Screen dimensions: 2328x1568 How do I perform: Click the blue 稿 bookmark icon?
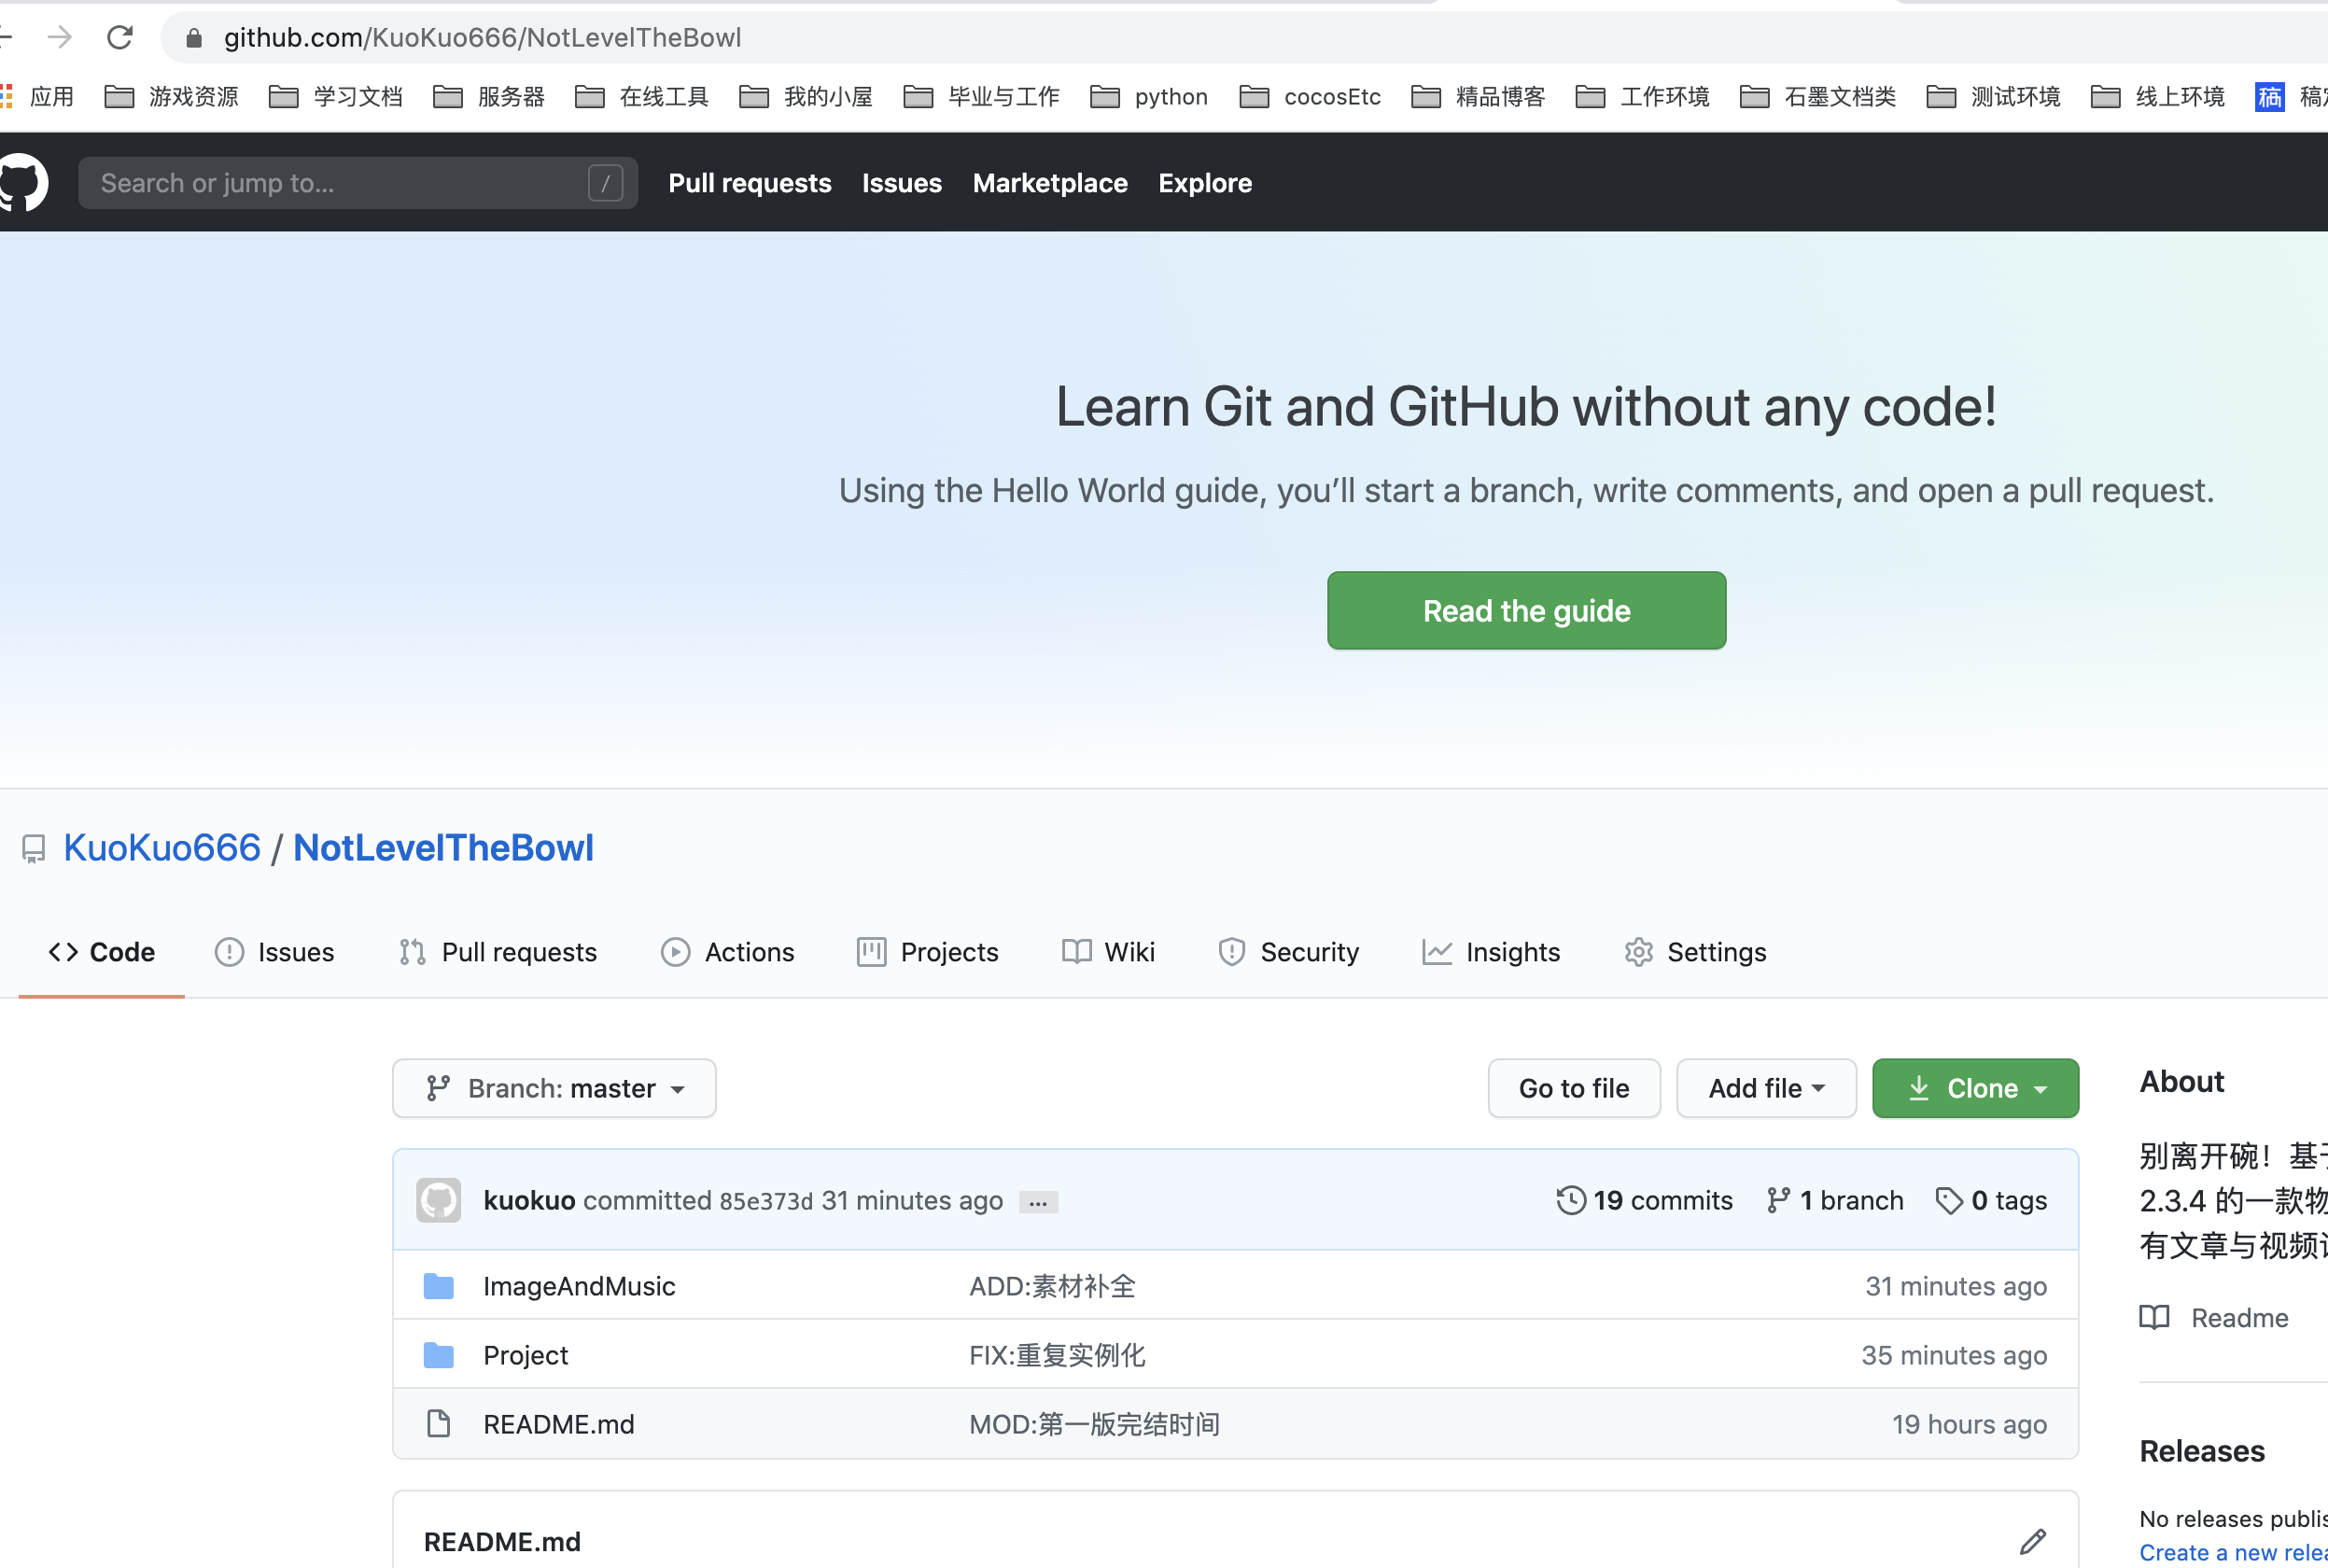(x=2269, y=97)
